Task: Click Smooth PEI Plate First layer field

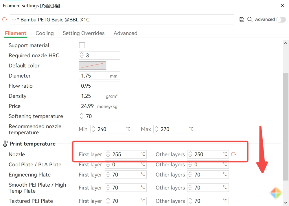Action: click(x=126, y=187)
